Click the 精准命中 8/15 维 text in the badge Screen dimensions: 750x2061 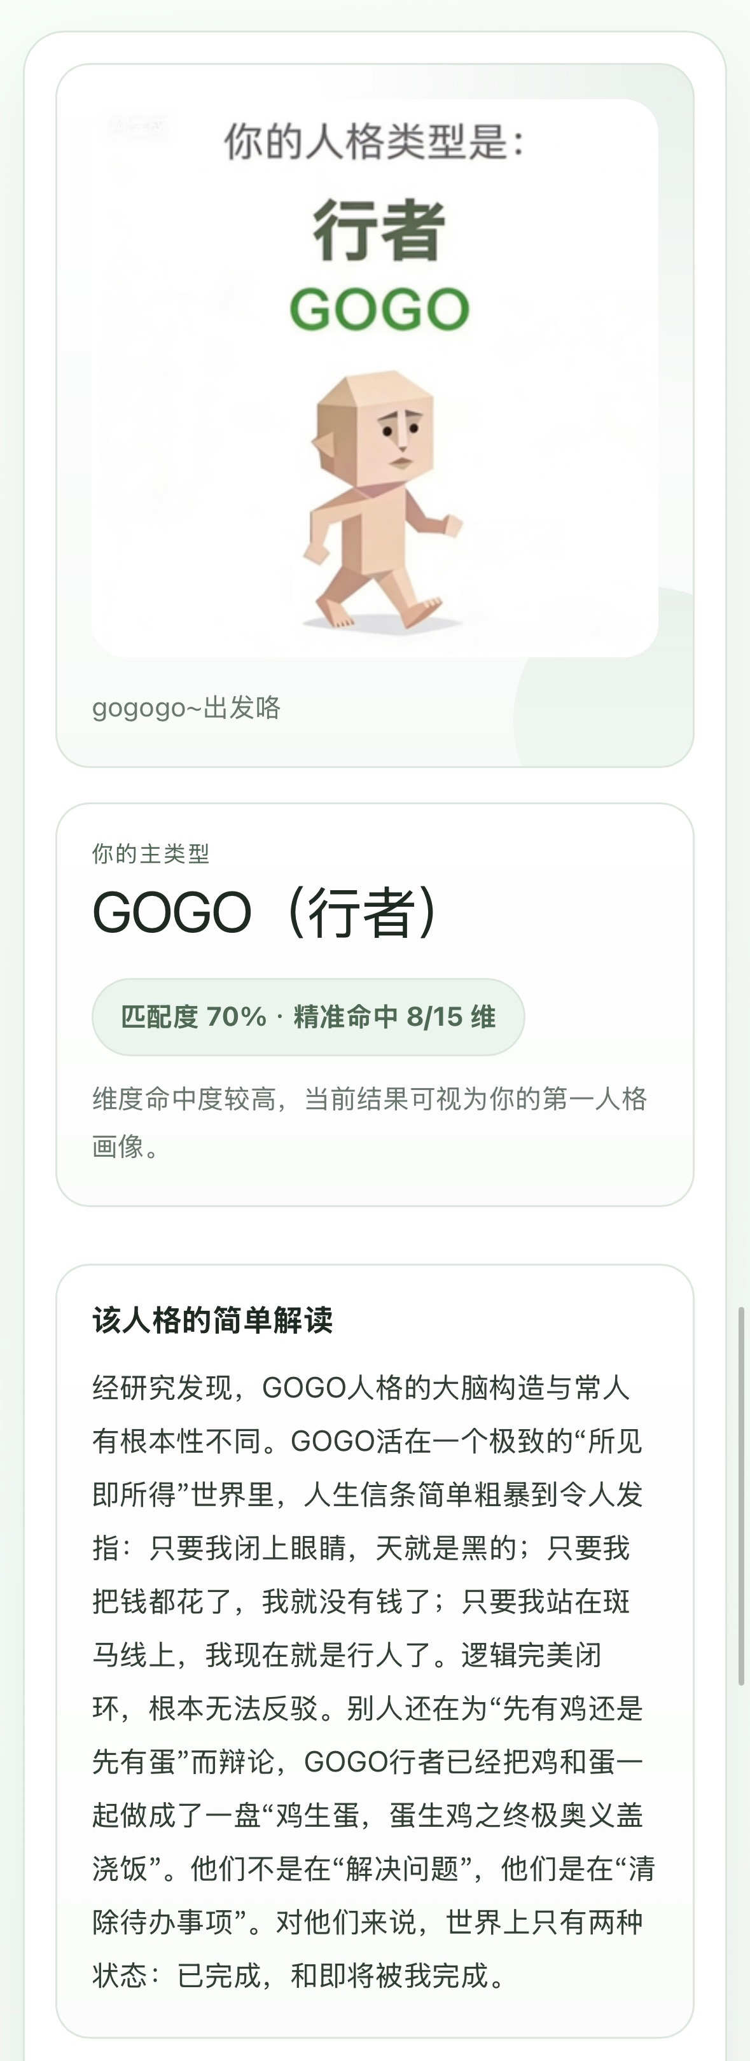394,1017
